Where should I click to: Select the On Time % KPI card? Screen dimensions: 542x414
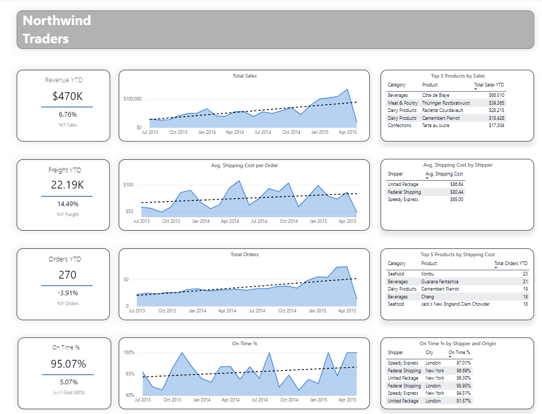pos(62,372)
